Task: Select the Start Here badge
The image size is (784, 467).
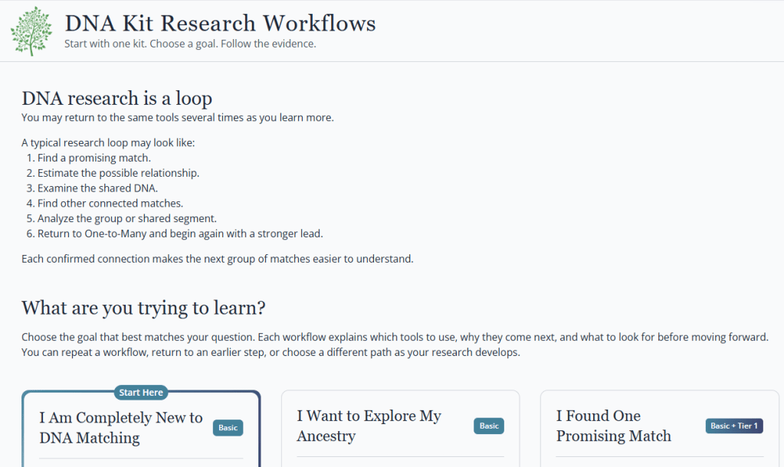Action: [x=141, y=393]
